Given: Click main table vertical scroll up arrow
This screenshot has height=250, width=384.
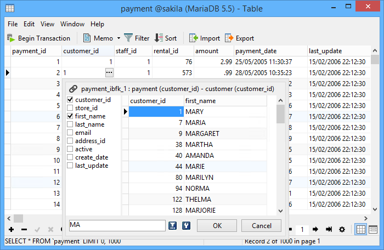Looking at the screenshot, I should pos(375,50).
